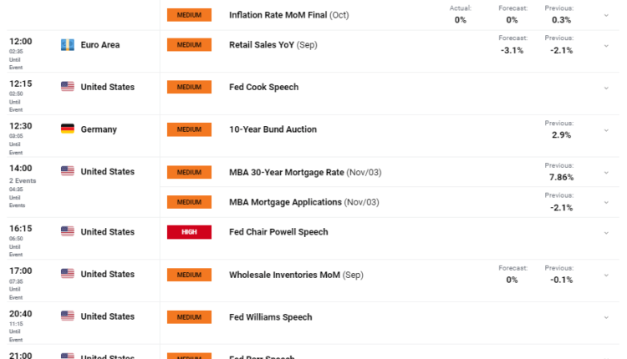The image size is (627, 359).
Task: Click the red HIGH impact badge
Action: 189,232
